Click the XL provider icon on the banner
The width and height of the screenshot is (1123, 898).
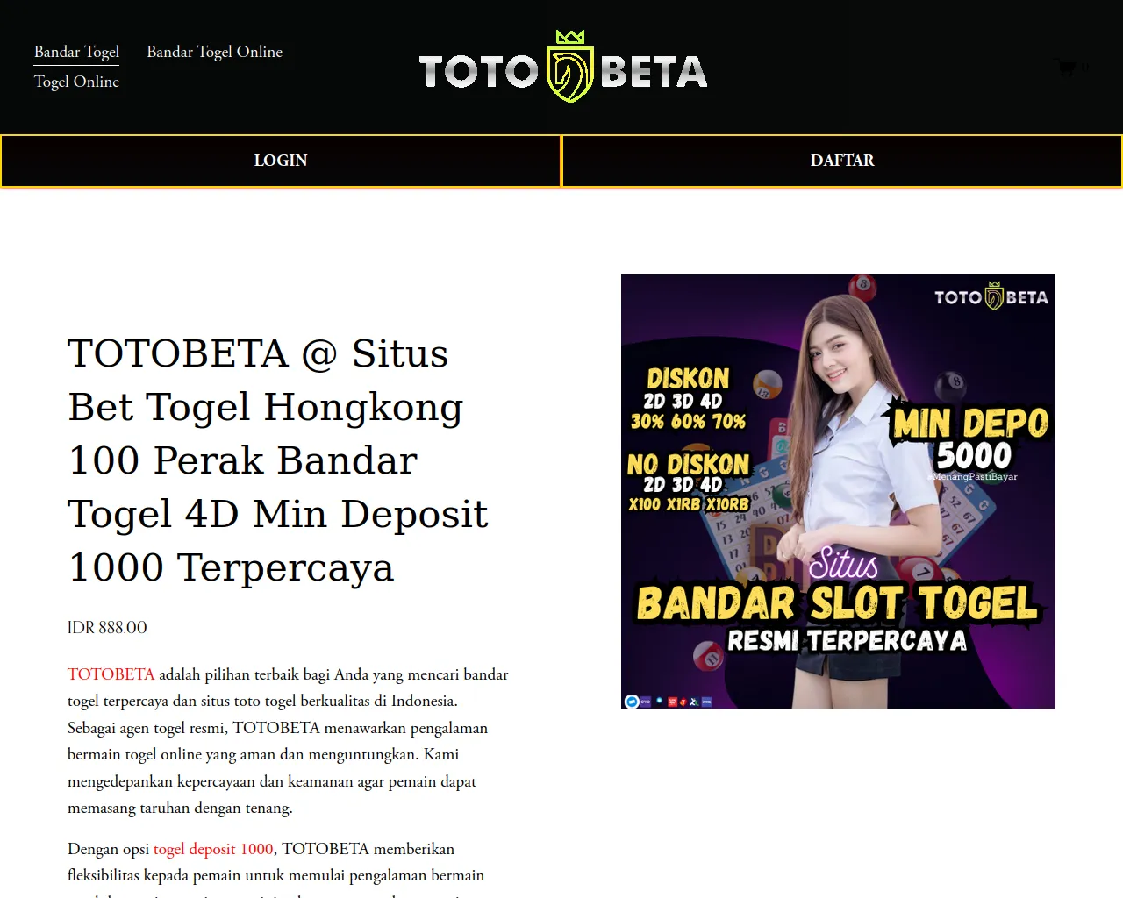click(x=694, y=702)
